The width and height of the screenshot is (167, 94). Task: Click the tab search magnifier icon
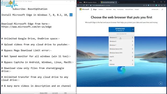click(154, 2)
